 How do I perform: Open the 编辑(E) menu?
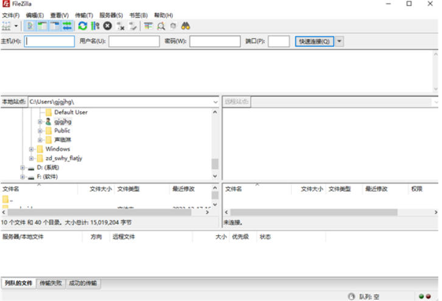tap(35, 15)
